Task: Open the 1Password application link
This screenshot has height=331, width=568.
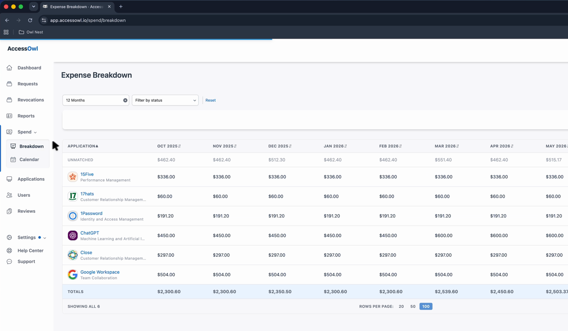Action: click(91, 213)
